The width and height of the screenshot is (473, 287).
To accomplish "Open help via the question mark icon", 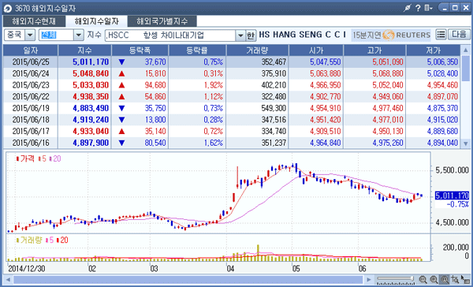I will coord(418,8).
